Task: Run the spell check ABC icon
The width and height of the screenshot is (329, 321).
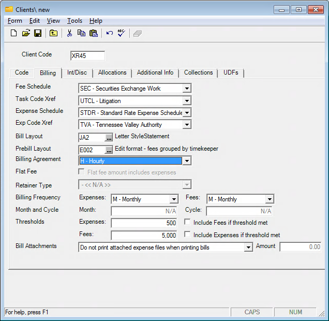Action: 122,33
